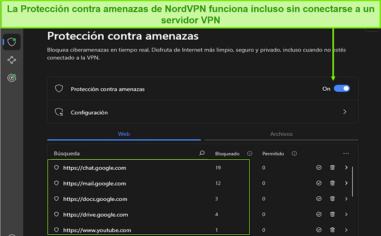Viewport: 381px width, 236px height.
Task: Click the shield icon beside www.youtube.com
Action: pos(56,230)
